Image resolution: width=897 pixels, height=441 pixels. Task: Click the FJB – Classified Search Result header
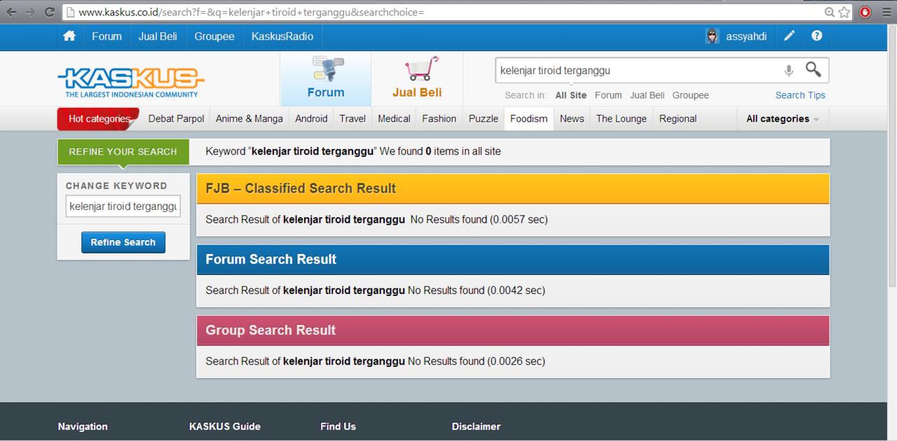[x=513, y=188]
